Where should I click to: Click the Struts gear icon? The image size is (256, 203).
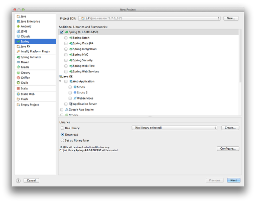point(75,87)
